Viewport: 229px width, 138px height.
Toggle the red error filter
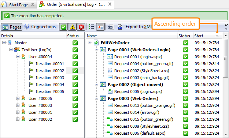(x=81, y=27)
